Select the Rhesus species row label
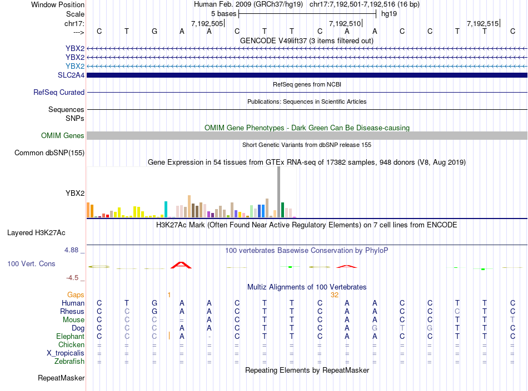Screen dimensions: 528x391 72,311
